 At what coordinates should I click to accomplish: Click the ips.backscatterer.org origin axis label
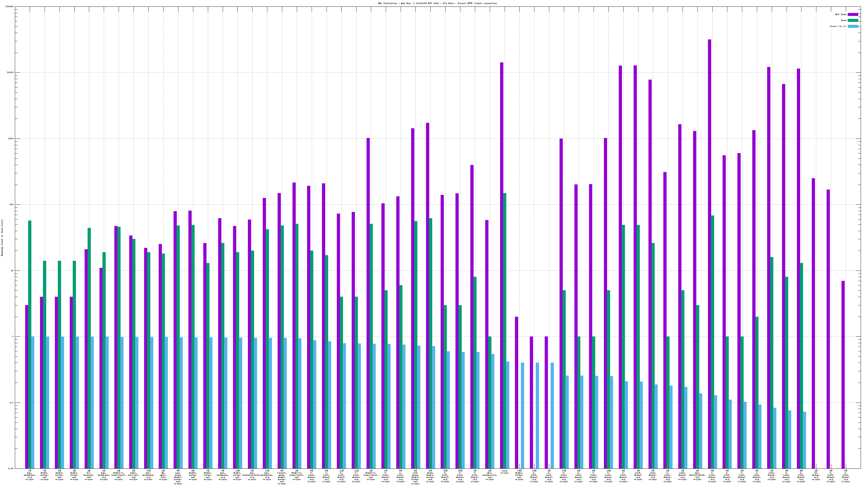tap(252, 475)
